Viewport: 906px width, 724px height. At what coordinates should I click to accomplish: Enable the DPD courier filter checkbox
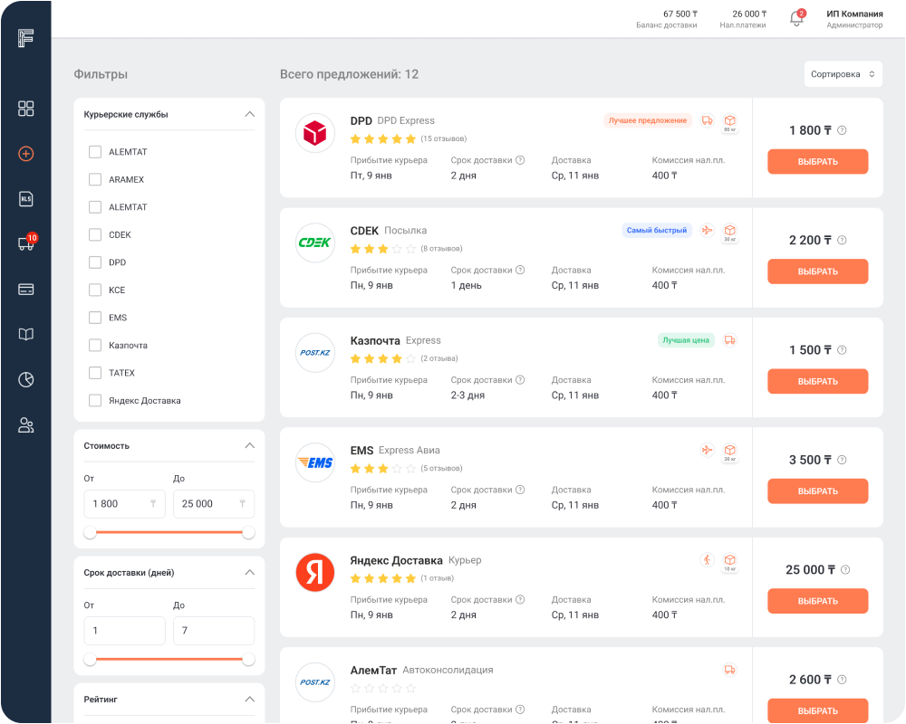click(95, 262)
